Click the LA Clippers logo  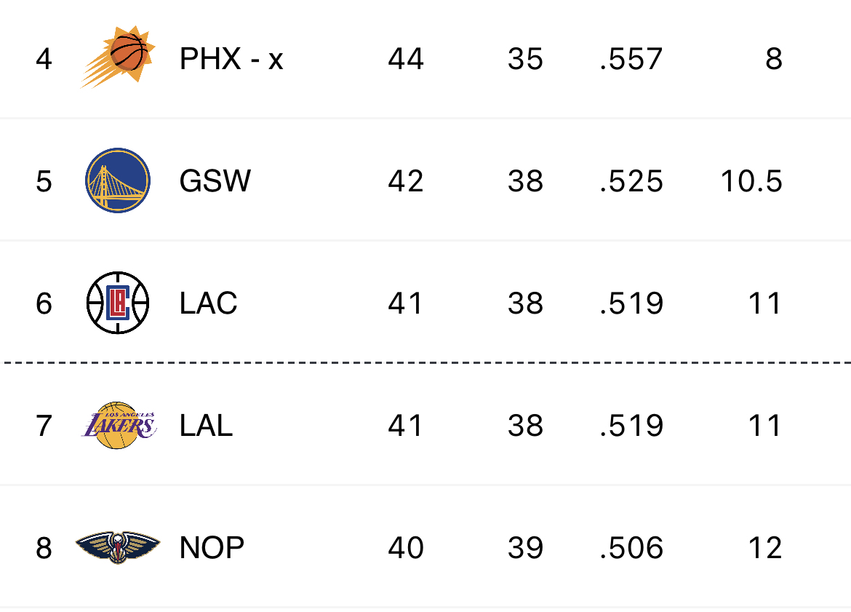pyautogui.click(x=118, y=303)
